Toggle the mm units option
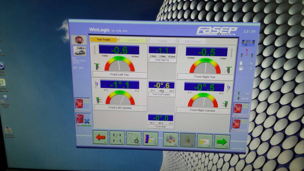 coord(243,94)
